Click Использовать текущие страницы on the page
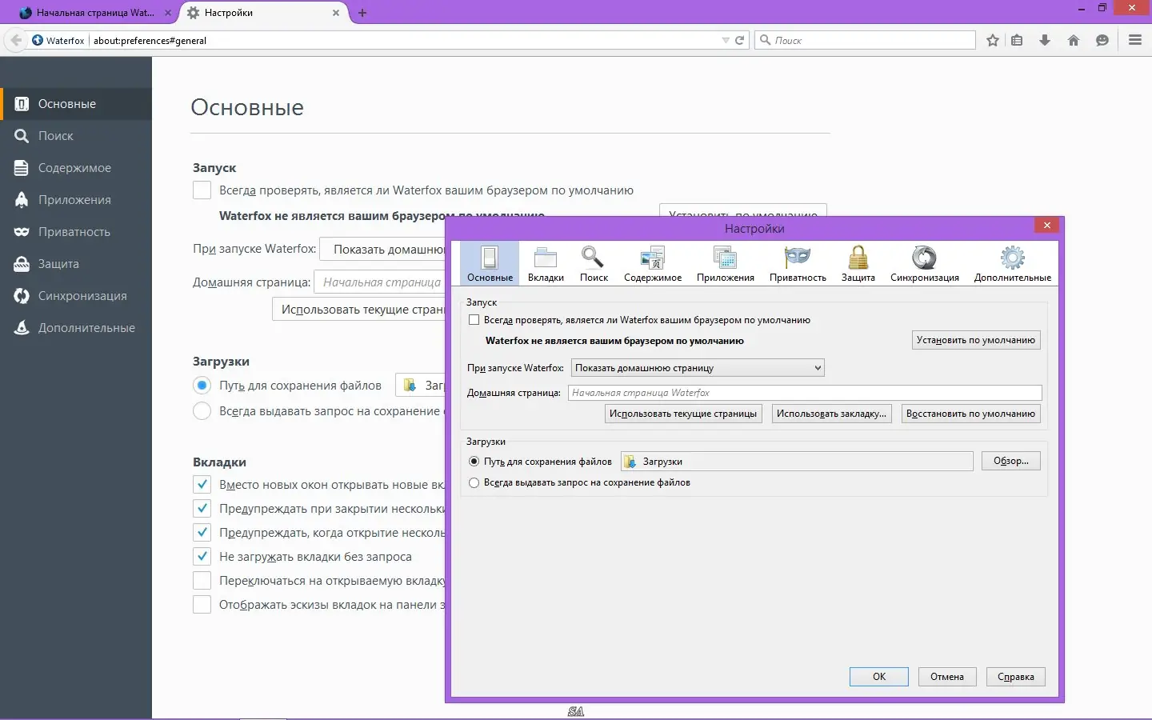 [x=359, y=310]
